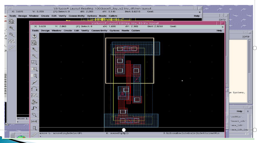Open Options menu in Layout Reading window
Image resolution: width=257 pixels, height=143 pixels.
point(92,16)
